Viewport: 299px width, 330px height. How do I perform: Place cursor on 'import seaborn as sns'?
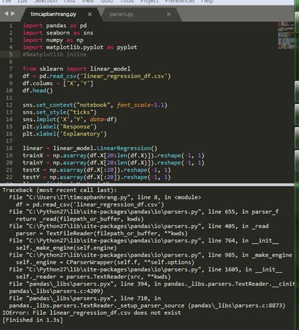pyautogui.click(x=58, y=33)
